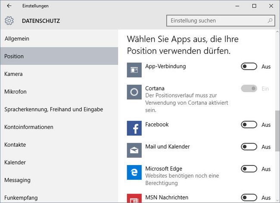Enable location for App-Verbindung
The image size is (280, 203).
[x=249, y=66]
